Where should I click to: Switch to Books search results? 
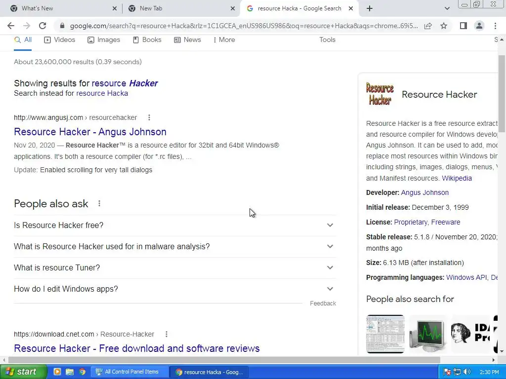[x=147, y=40]
